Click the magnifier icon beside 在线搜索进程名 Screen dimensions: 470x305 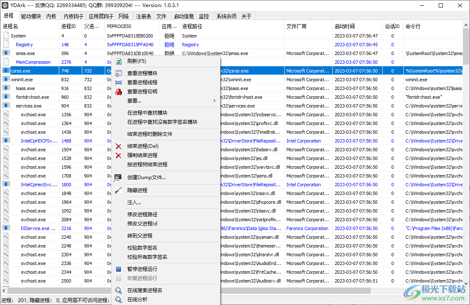119,290
